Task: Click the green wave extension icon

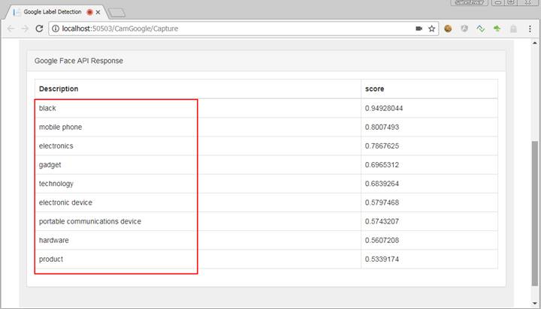Action: [x=481, y=28]
